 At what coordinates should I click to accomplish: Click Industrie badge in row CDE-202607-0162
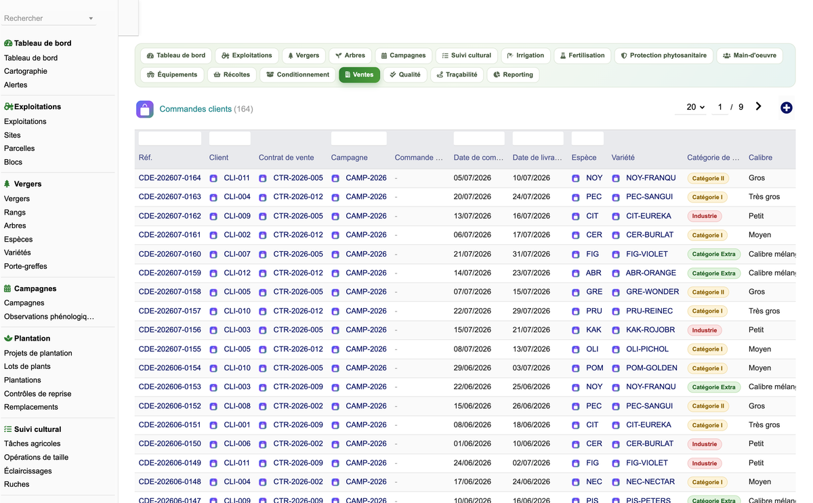coord(705,217)
